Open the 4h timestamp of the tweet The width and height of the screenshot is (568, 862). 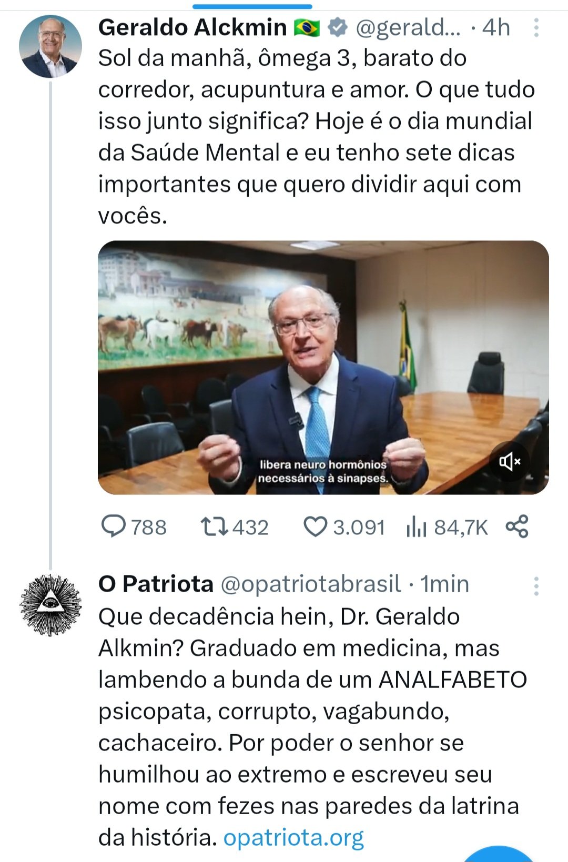pos(496,27)
